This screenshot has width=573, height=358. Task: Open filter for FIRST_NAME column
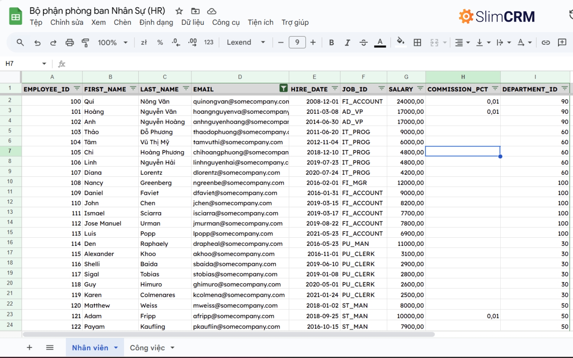click(133, 89)
